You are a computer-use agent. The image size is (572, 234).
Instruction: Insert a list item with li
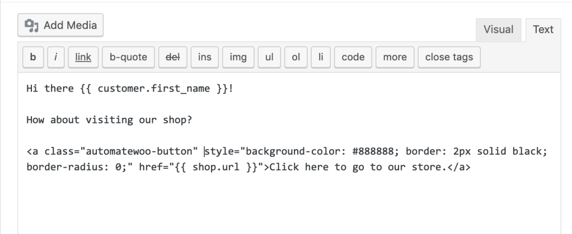[321, 57]
